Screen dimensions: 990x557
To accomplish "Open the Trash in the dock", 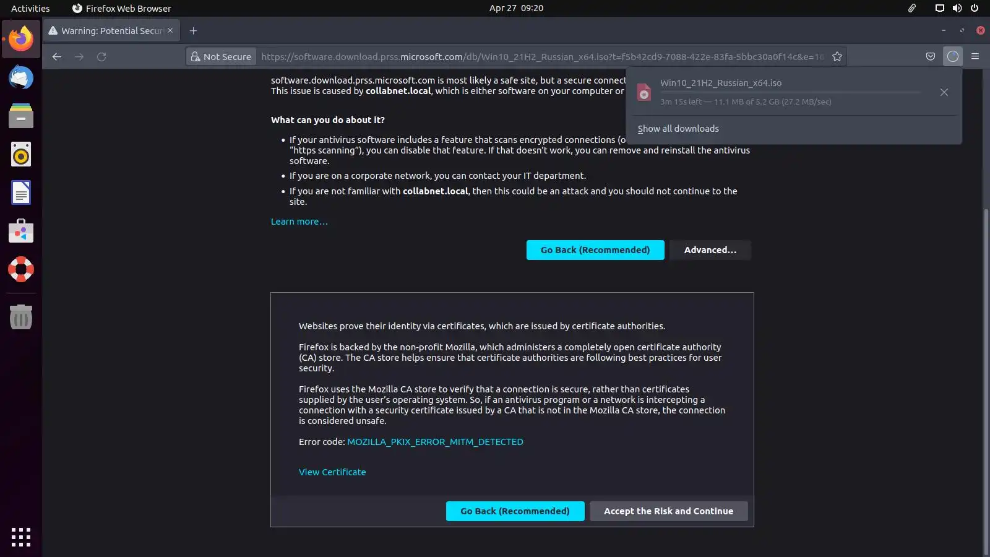I will [x=21, y=317].
